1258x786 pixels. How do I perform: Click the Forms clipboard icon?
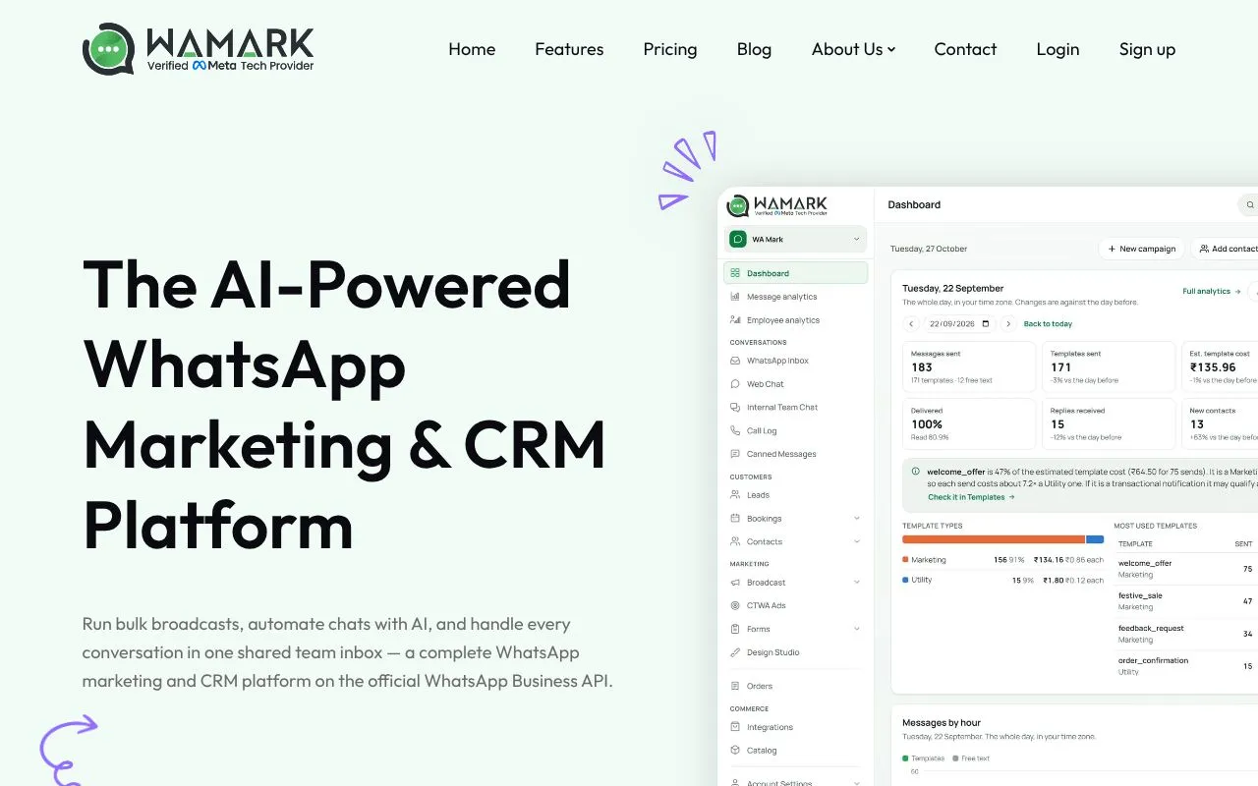(x=735, y=629)
